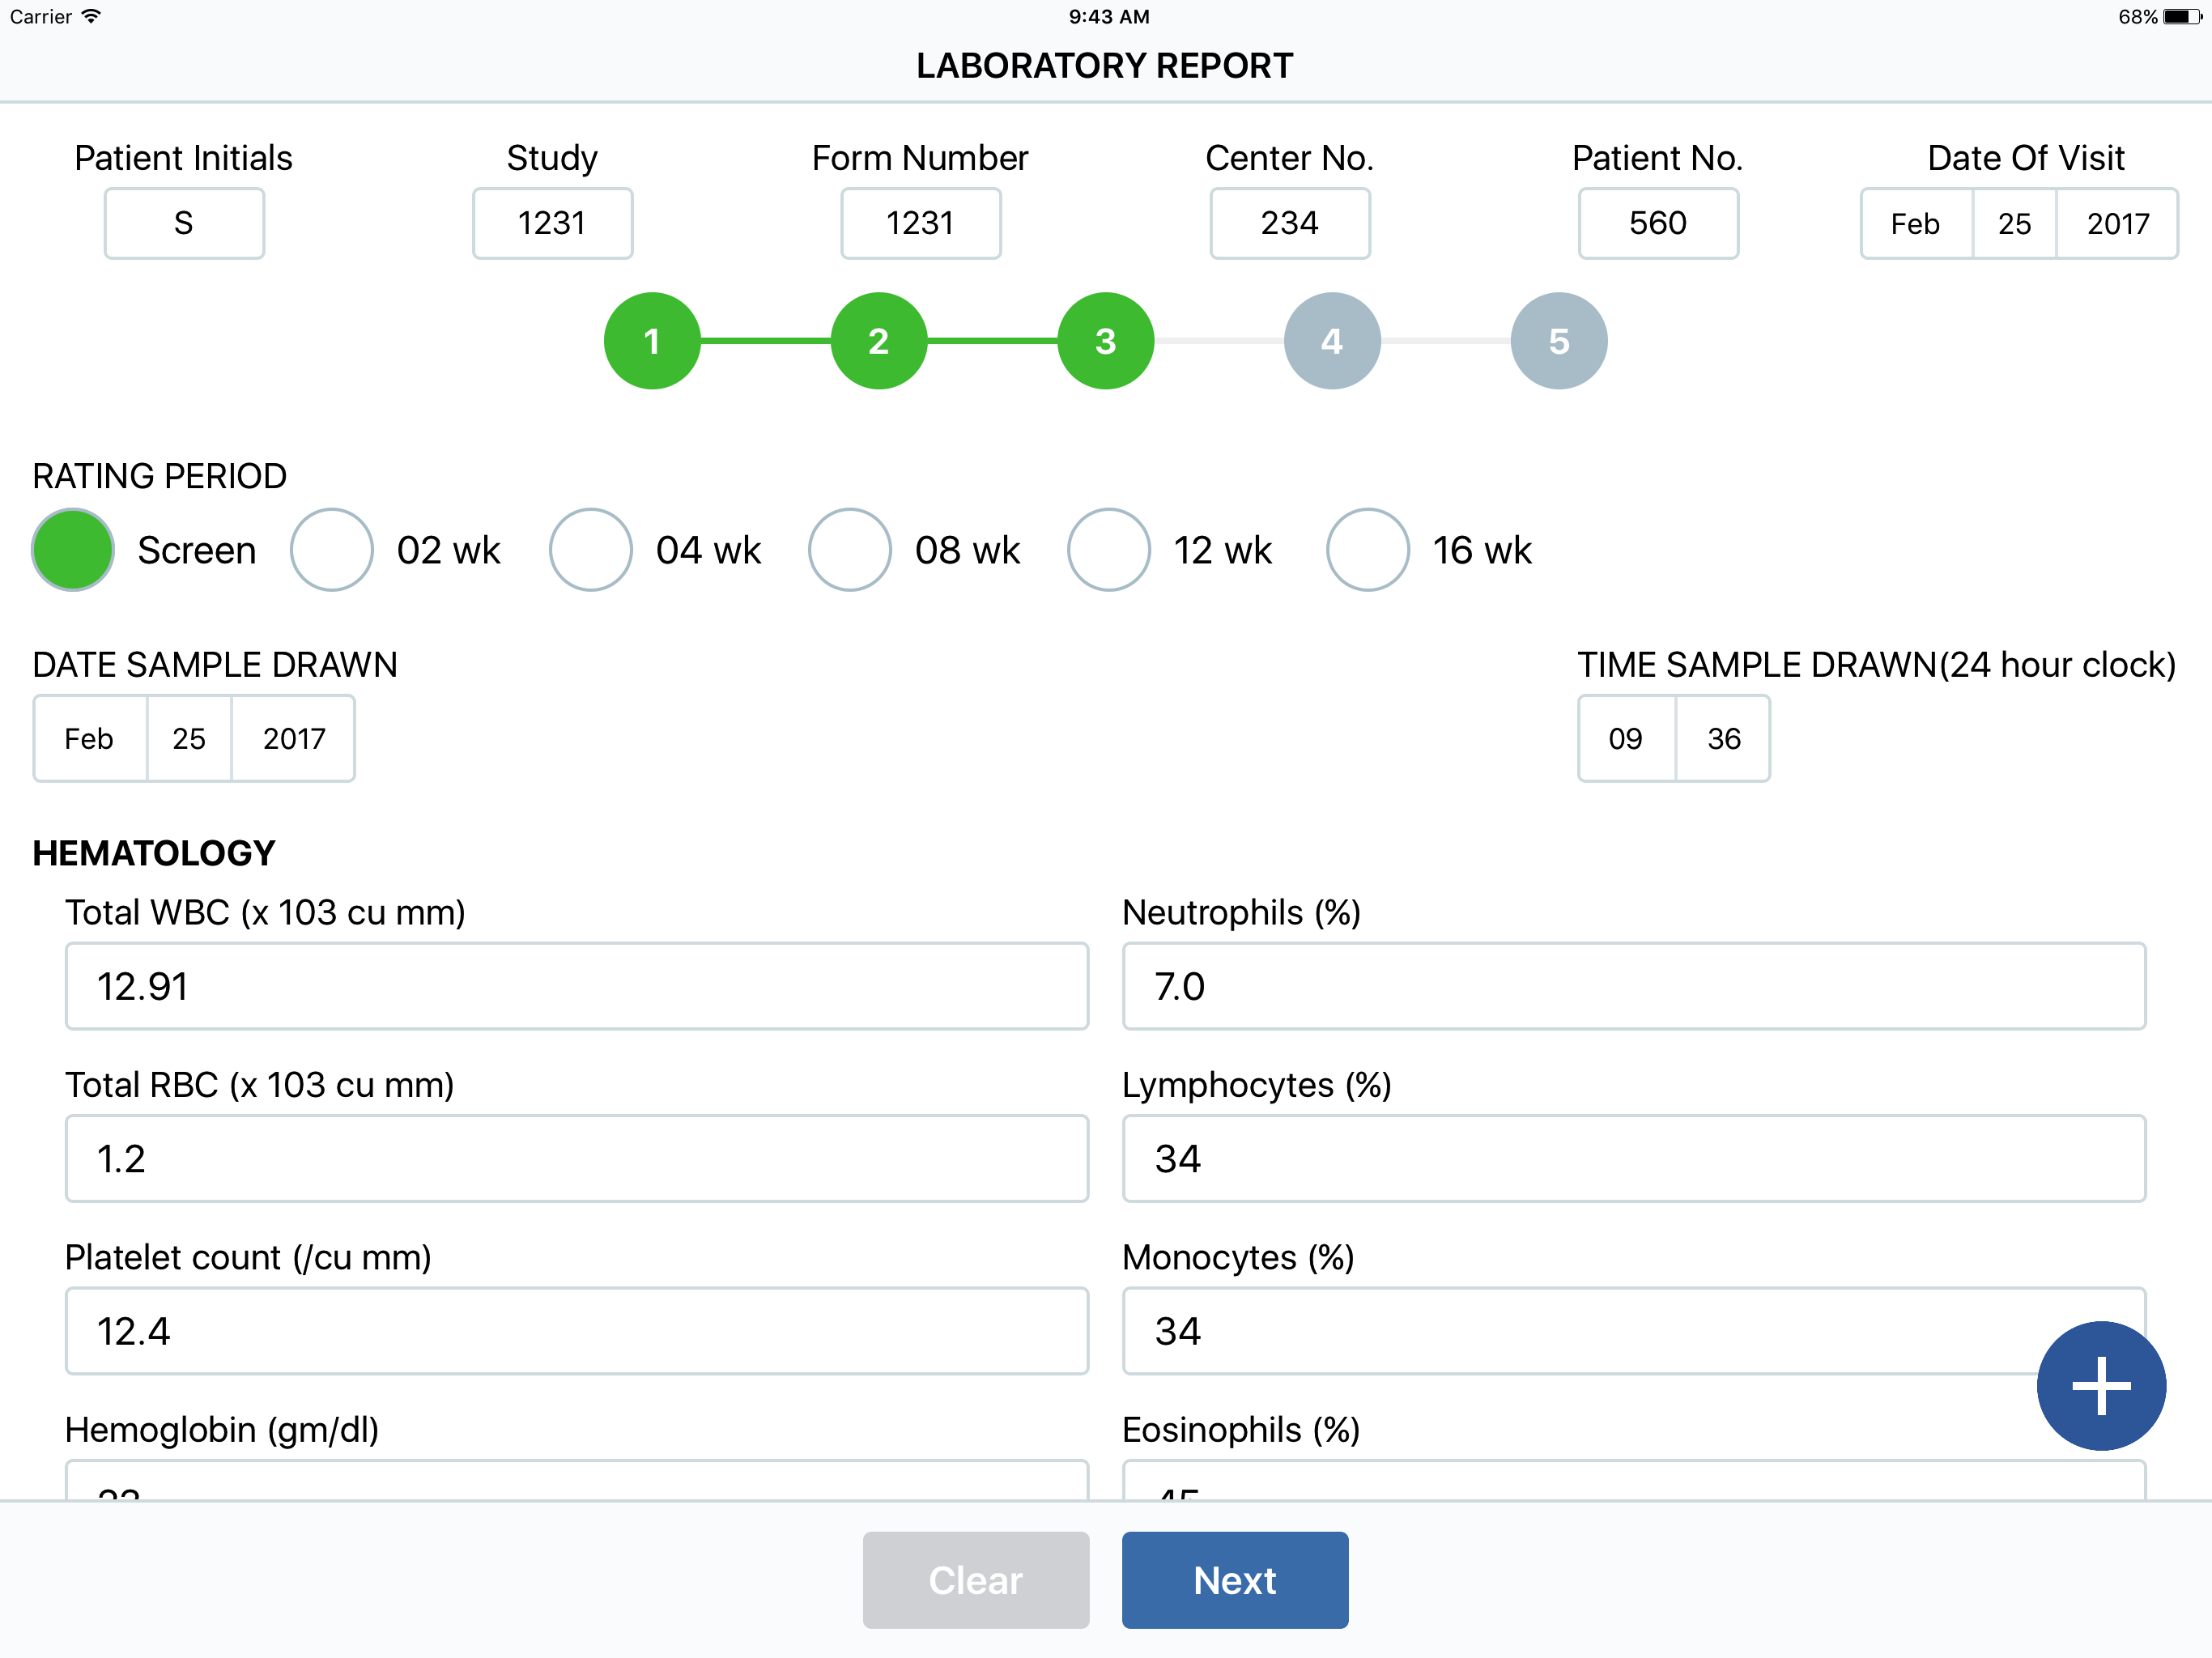Edit the Total WBC field
The image size is (2212, 1658).
tap(576, 986)
